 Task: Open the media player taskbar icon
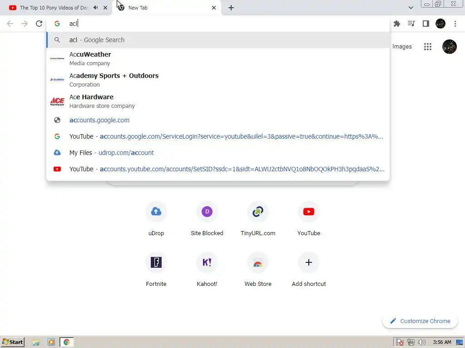pyautogui.click(x=51, y=342)
